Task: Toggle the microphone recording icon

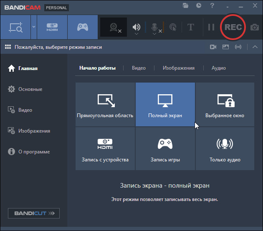Action: pos(154,27)
